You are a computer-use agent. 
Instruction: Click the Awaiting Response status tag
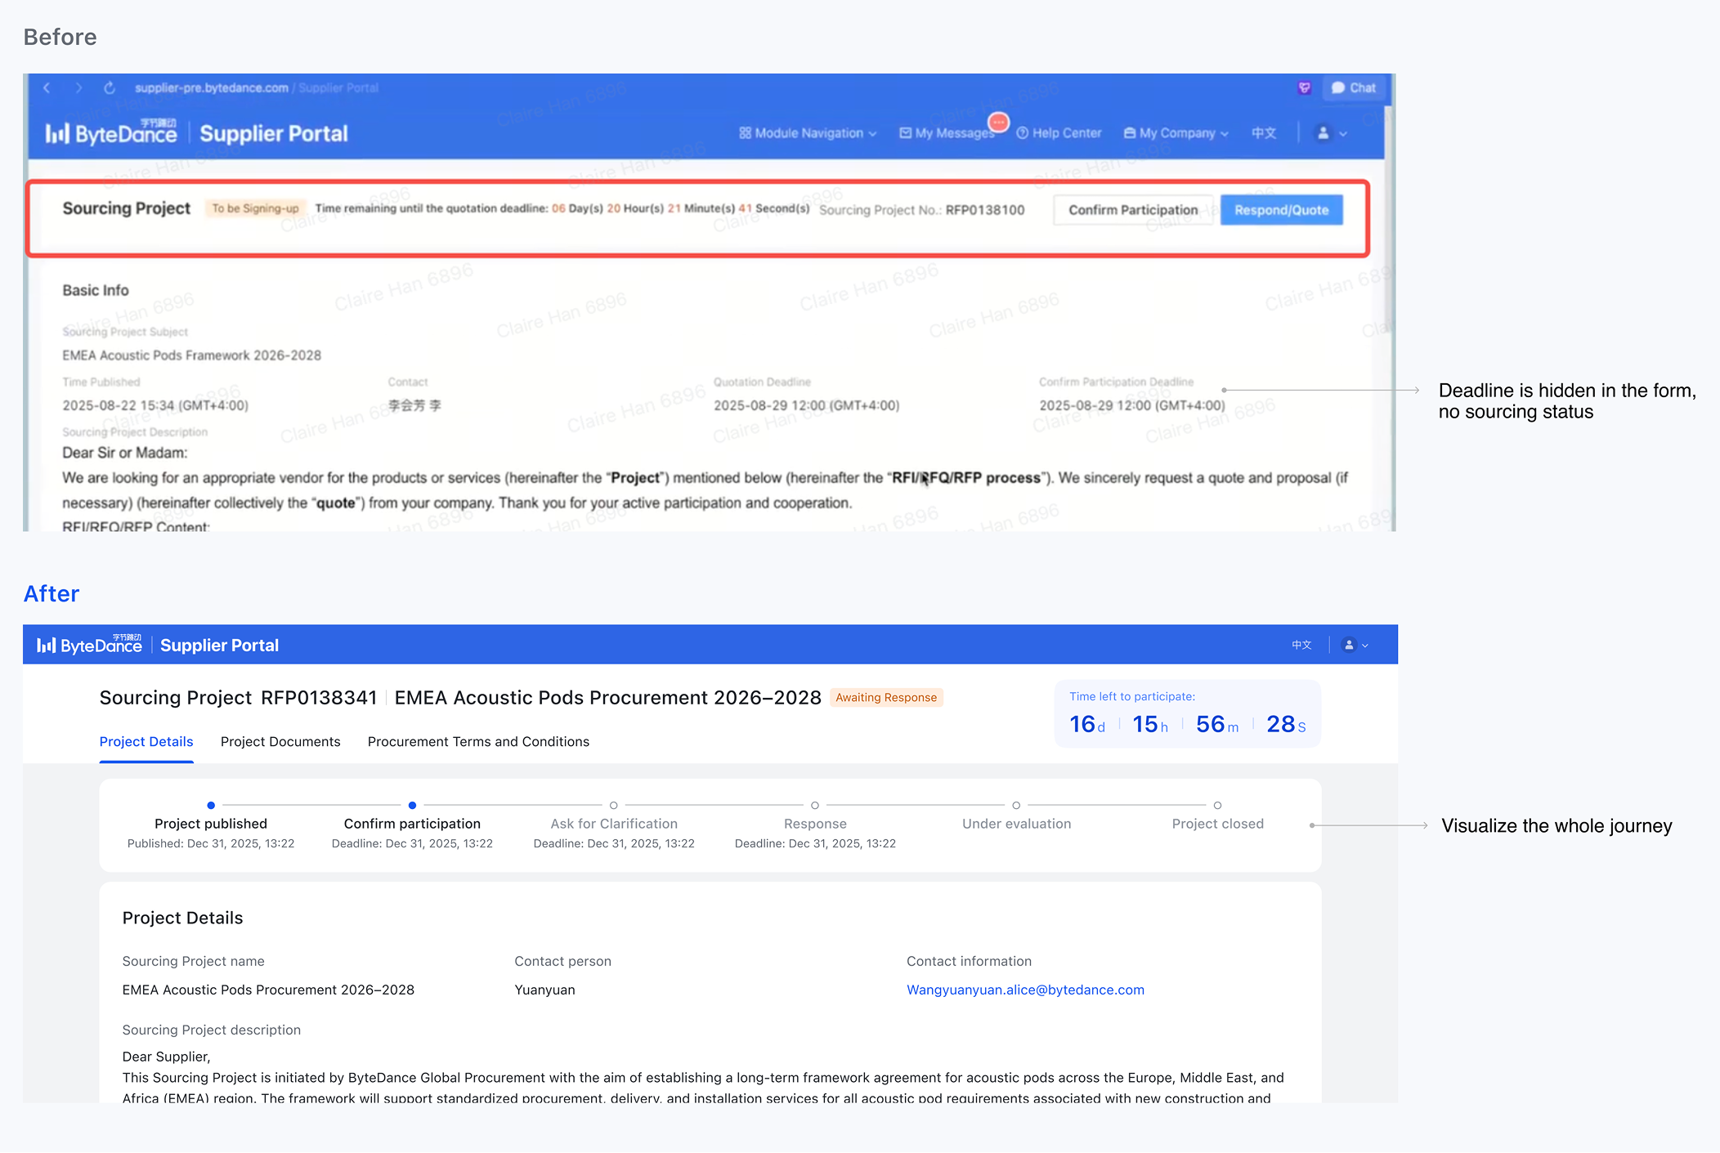(x=886, y=698)
